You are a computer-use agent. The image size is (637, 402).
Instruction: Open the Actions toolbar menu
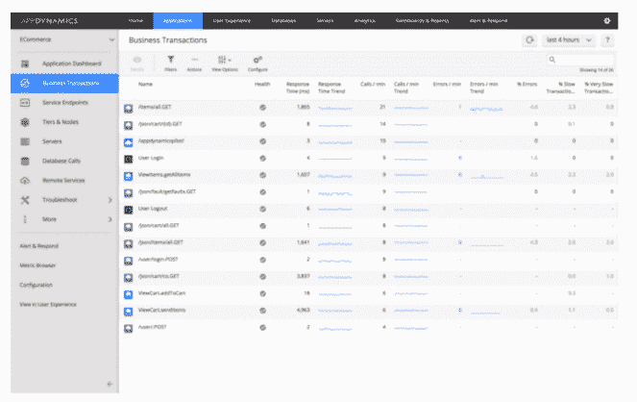coord(194,63)
